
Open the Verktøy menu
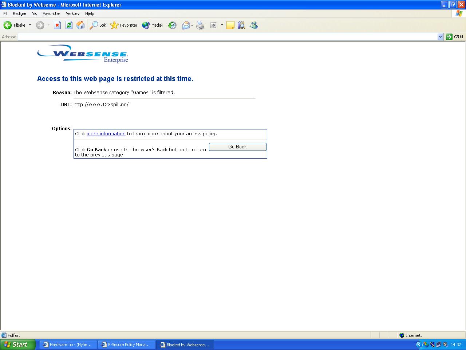pyautogui.click(x=72, y=13)
